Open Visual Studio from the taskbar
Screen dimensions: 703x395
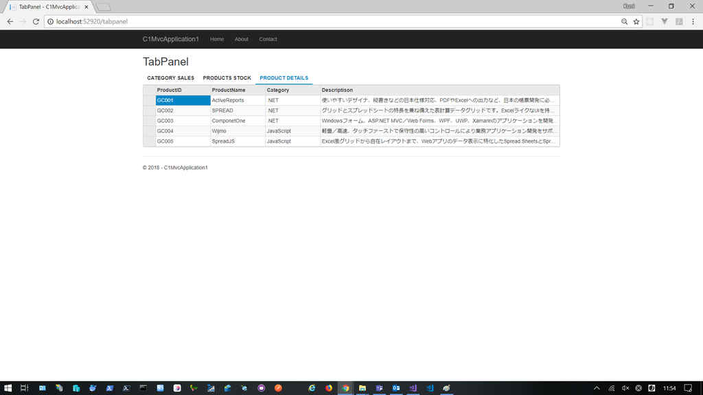pos(413,388)
